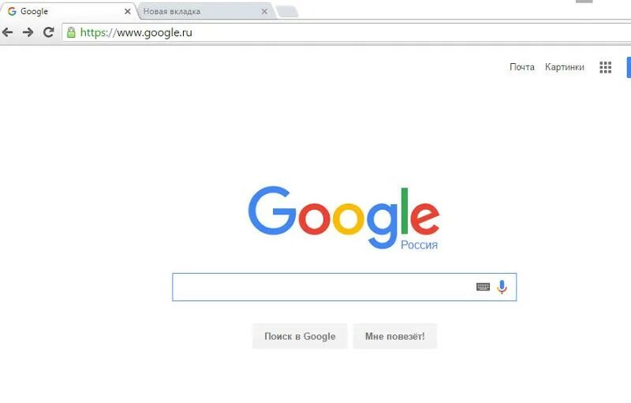Open the Картинки link
This screenshot has width=631, height=403.
pos(564,67)
